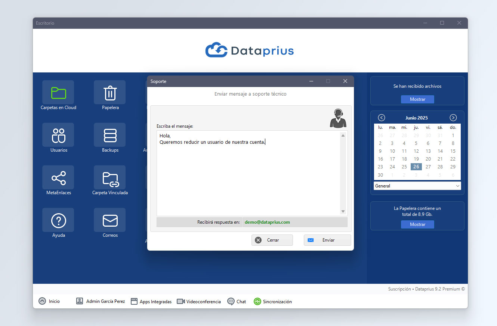Open the Inicio menu
497x326 pixels.
pyautogui.click(x=49, y=301)
